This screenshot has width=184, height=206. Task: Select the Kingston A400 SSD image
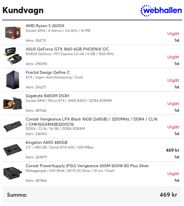[x=13, y=150]
